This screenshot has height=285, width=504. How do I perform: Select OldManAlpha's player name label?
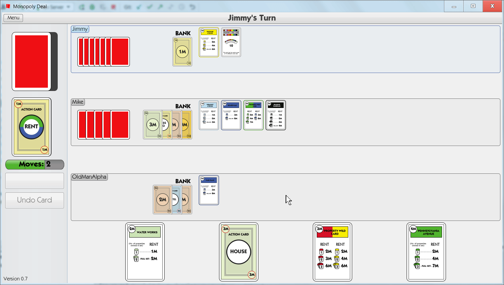(x=89, y=177)
